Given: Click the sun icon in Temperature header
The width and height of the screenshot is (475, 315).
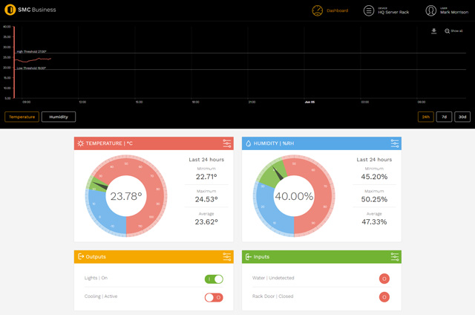Looking at the screenshot, I should (80, 143).
